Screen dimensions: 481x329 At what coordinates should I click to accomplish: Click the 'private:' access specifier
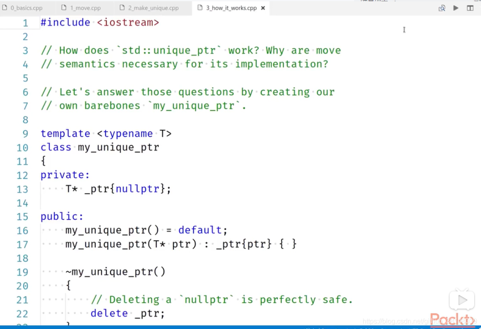65,175
